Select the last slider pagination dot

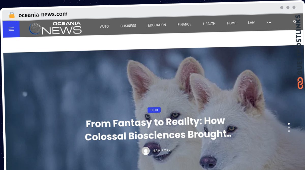pyautogui.click(x=289, y=131)
